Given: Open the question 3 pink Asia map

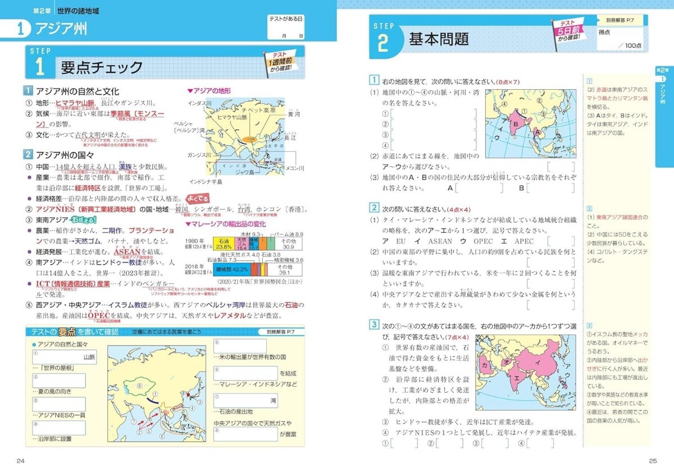Looking at the screenshot, I should tap(525, 373).
